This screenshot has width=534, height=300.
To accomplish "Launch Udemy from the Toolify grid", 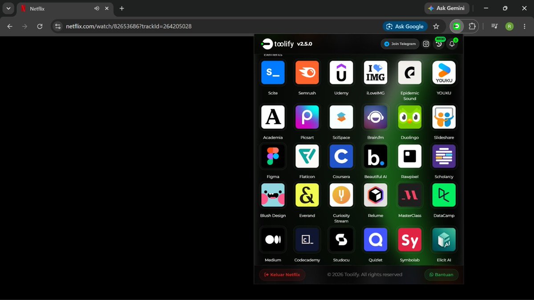I will [341, 72].
